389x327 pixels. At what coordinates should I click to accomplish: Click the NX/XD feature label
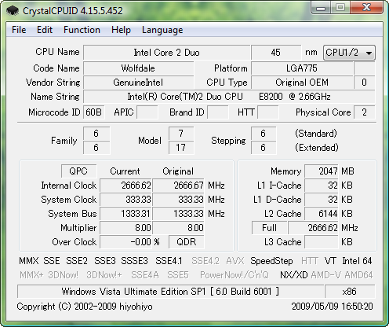coord(294,275)
